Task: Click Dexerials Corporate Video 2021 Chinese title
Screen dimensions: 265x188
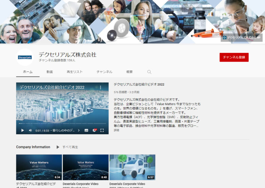Action: tap(127, 185)
